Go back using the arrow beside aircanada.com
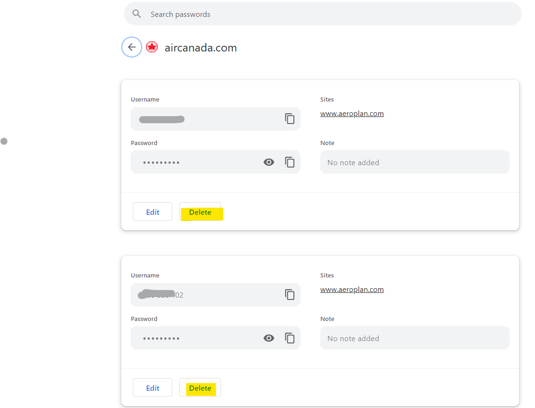Viewport: 535px width, 408px height. click(132, 47)
